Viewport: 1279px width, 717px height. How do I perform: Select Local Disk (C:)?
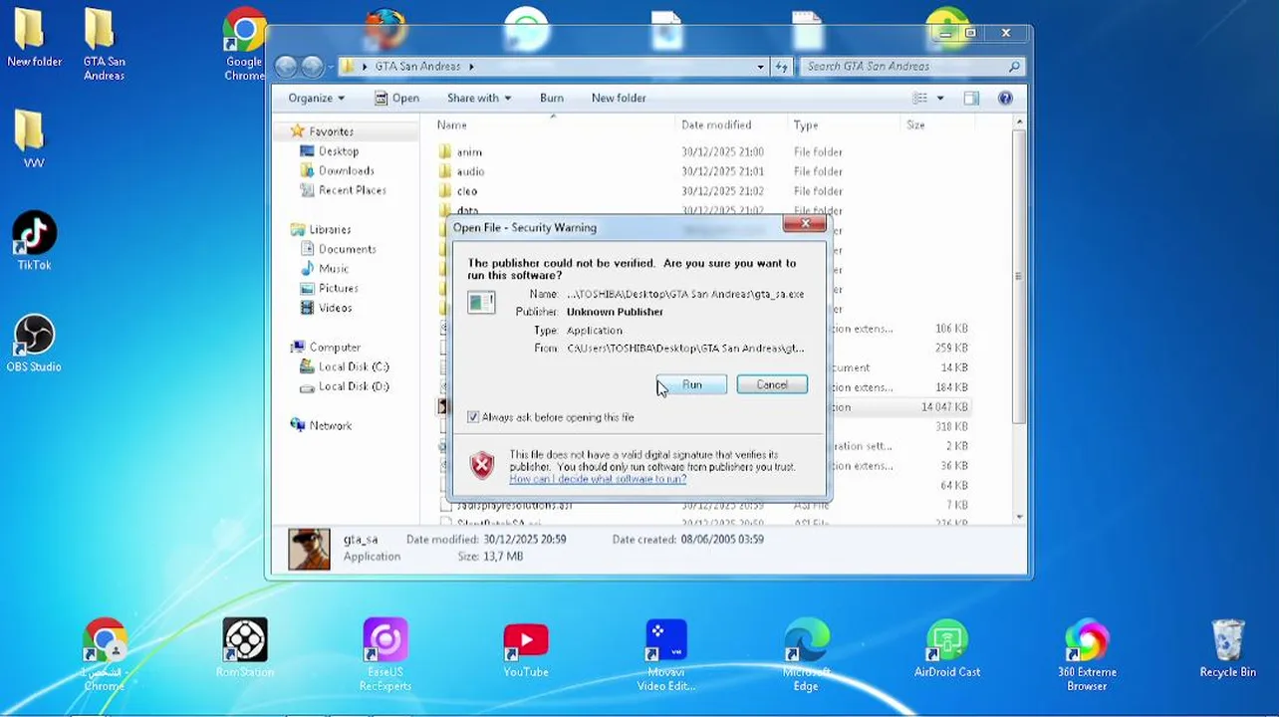(353, 366)
